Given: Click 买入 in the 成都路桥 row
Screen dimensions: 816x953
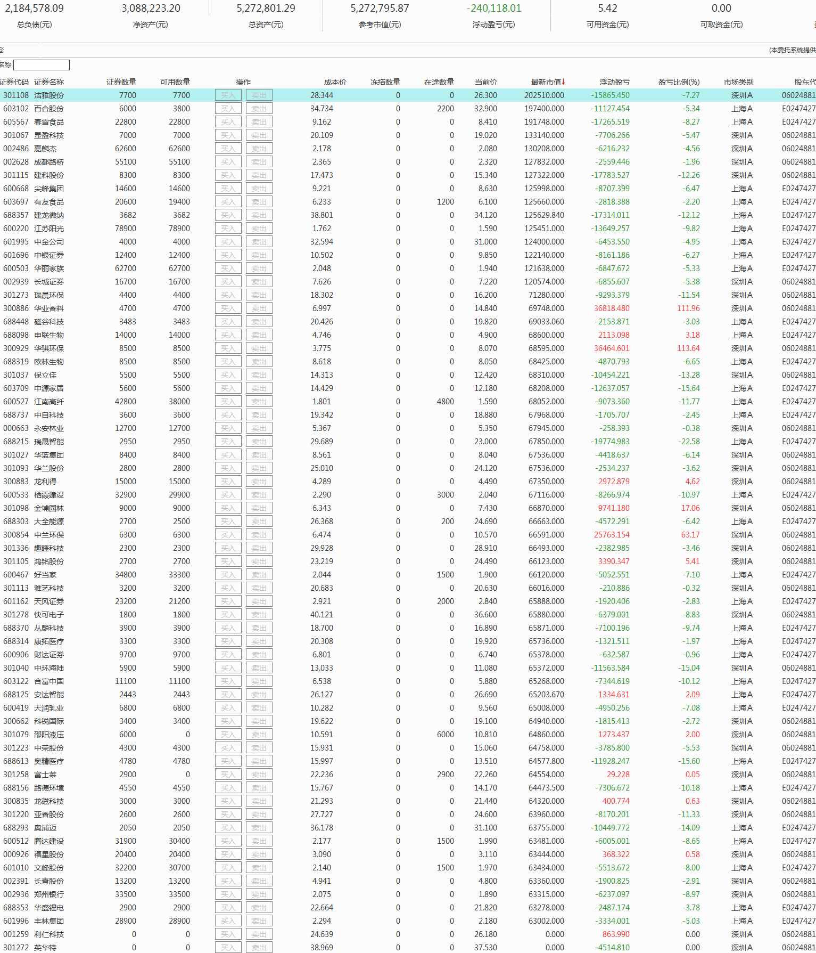Looking at the screenshot, I should coord(228,162).
